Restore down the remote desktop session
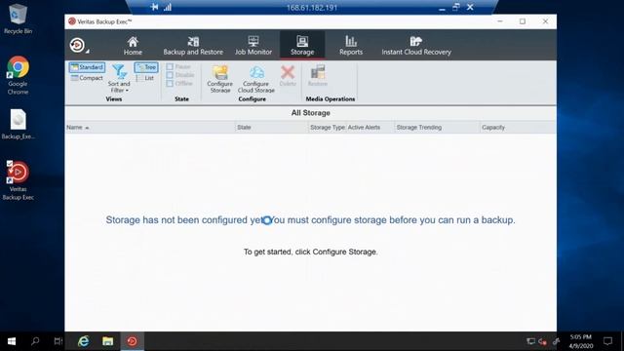This screenshot has height=351, width=624. 456,7
